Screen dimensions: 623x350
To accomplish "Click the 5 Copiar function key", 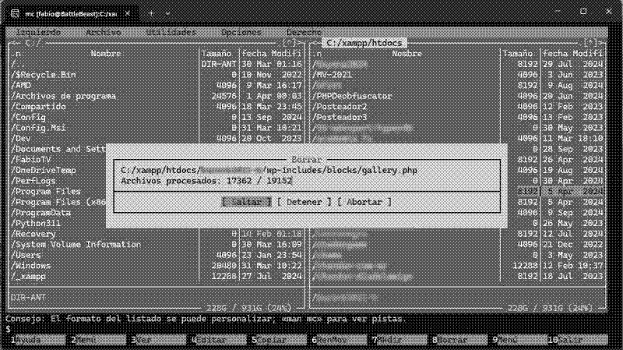I will (279, 340).
